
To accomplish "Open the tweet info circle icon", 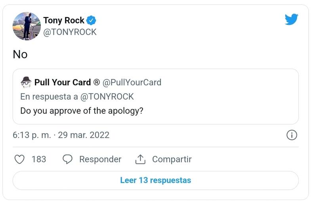I will pyautogui.click(x=292, y=135).
